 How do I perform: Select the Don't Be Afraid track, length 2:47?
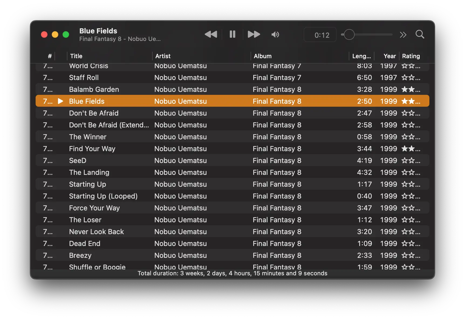click(x=232, y=113)
